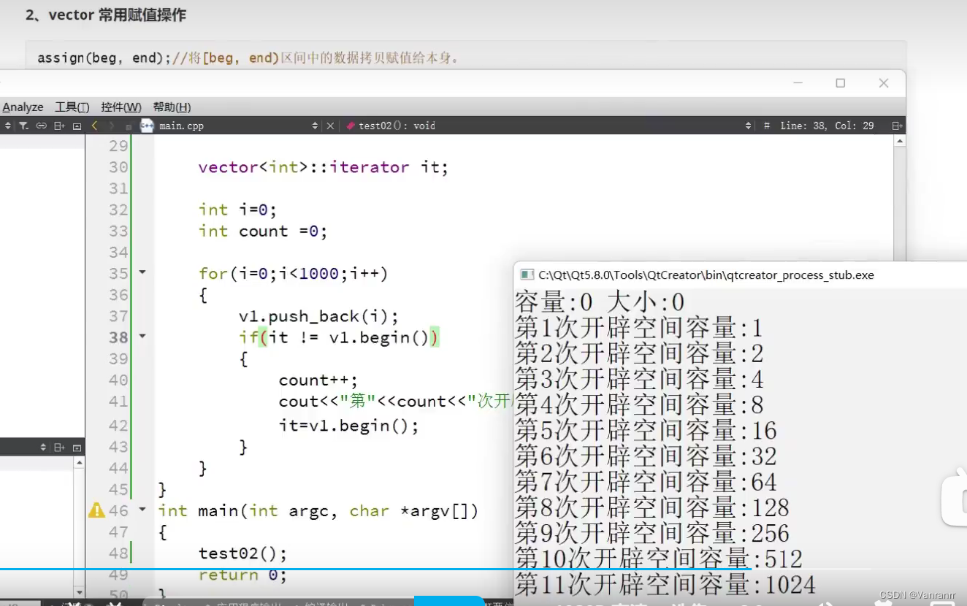Click the heading 2、vector 常用赋值操作
The width and height of the screenshot is (967, 606).
(x=106, y=15)
